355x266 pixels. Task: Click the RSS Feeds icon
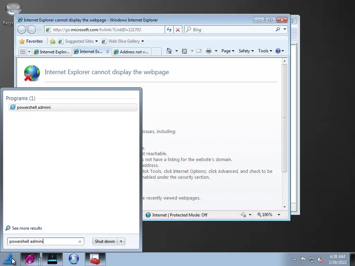(x=184, y=51)
